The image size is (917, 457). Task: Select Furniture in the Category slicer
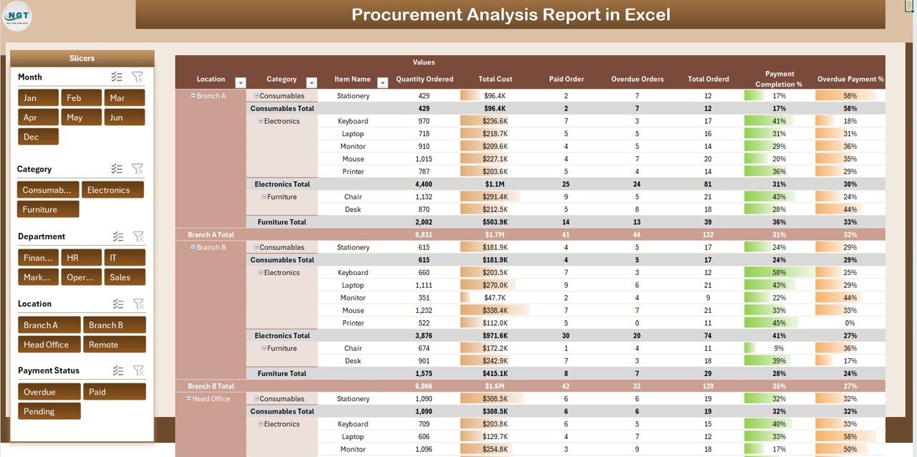pyautogui.click(x=48, y=209)
